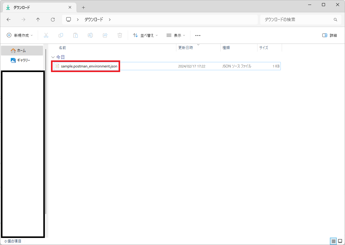Click the Rename icon in toolbar
Viewport: 345px width, 245px height.
90,35
